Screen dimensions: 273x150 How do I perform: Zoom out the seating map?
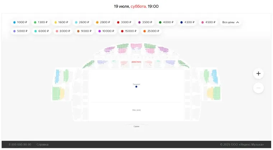(x=258, y=88)
